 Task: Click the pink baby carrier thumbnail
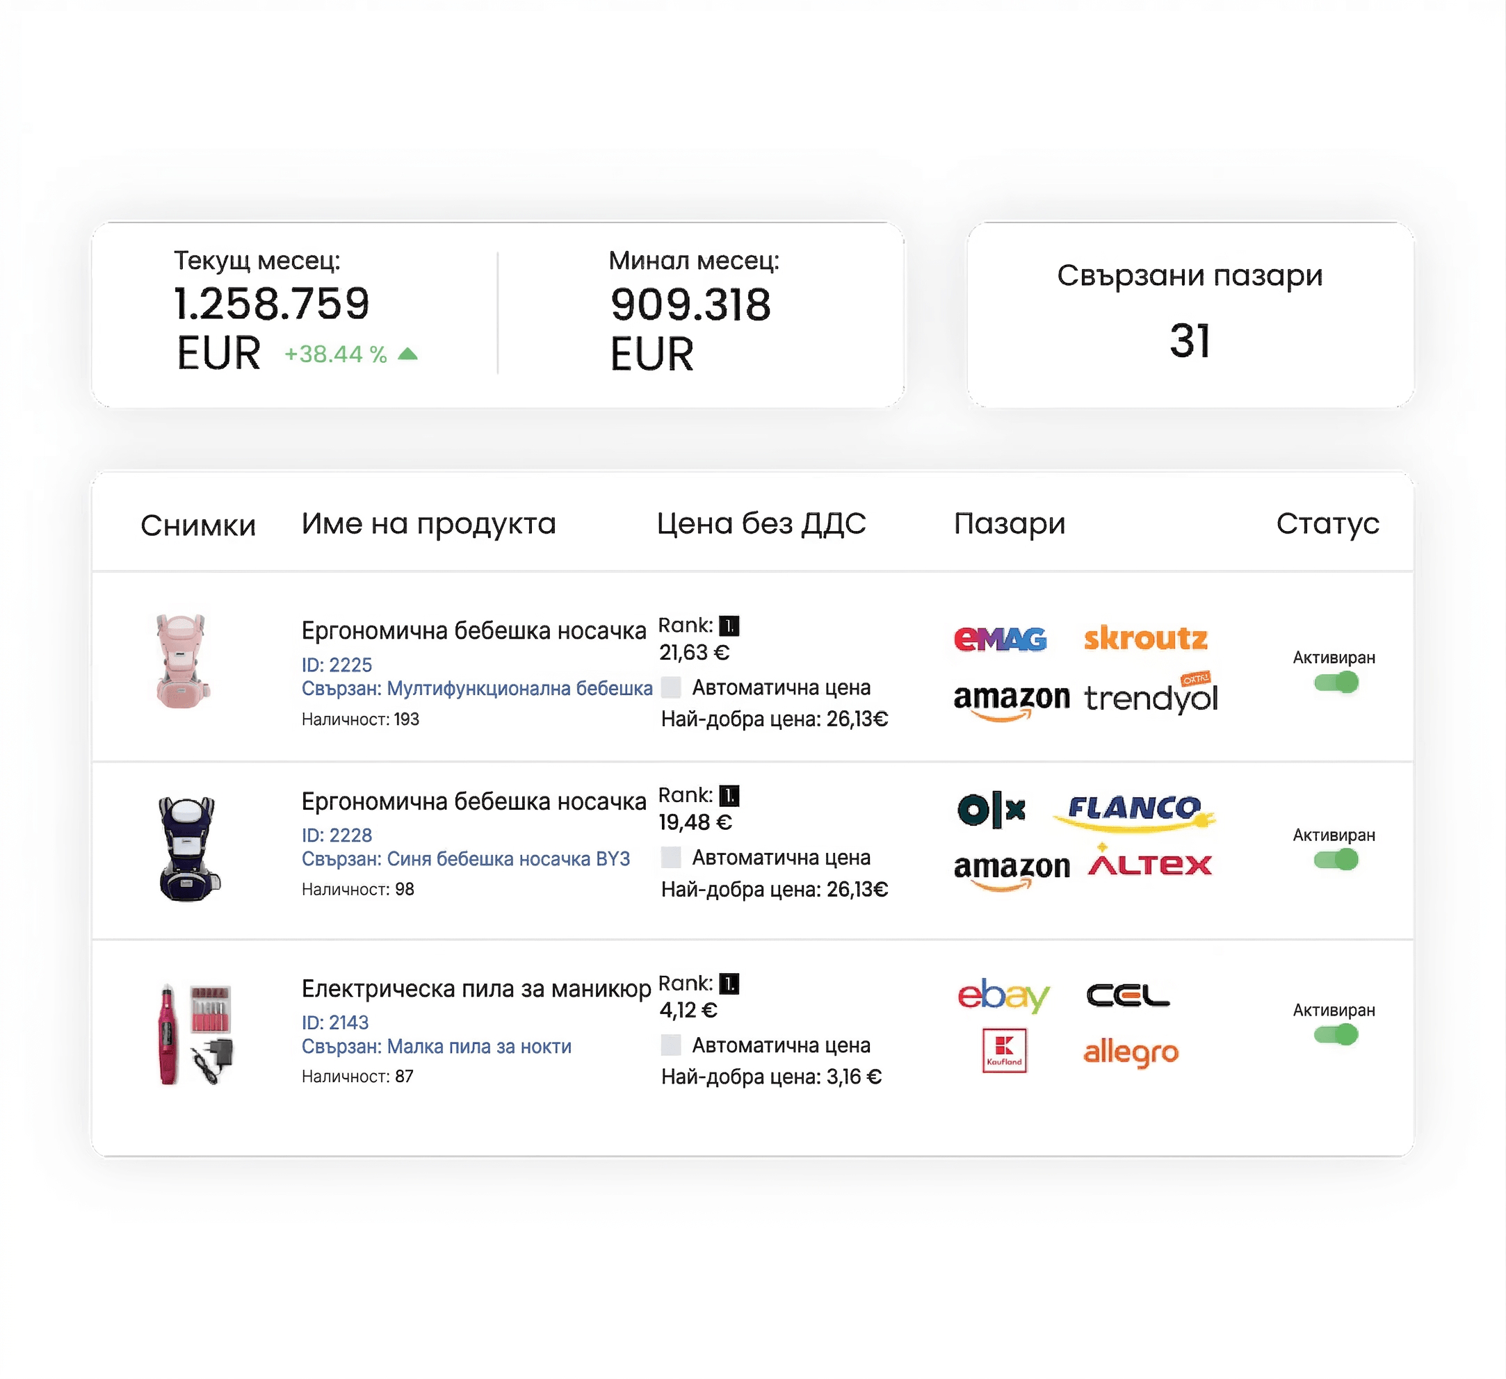tap(183, 662)
